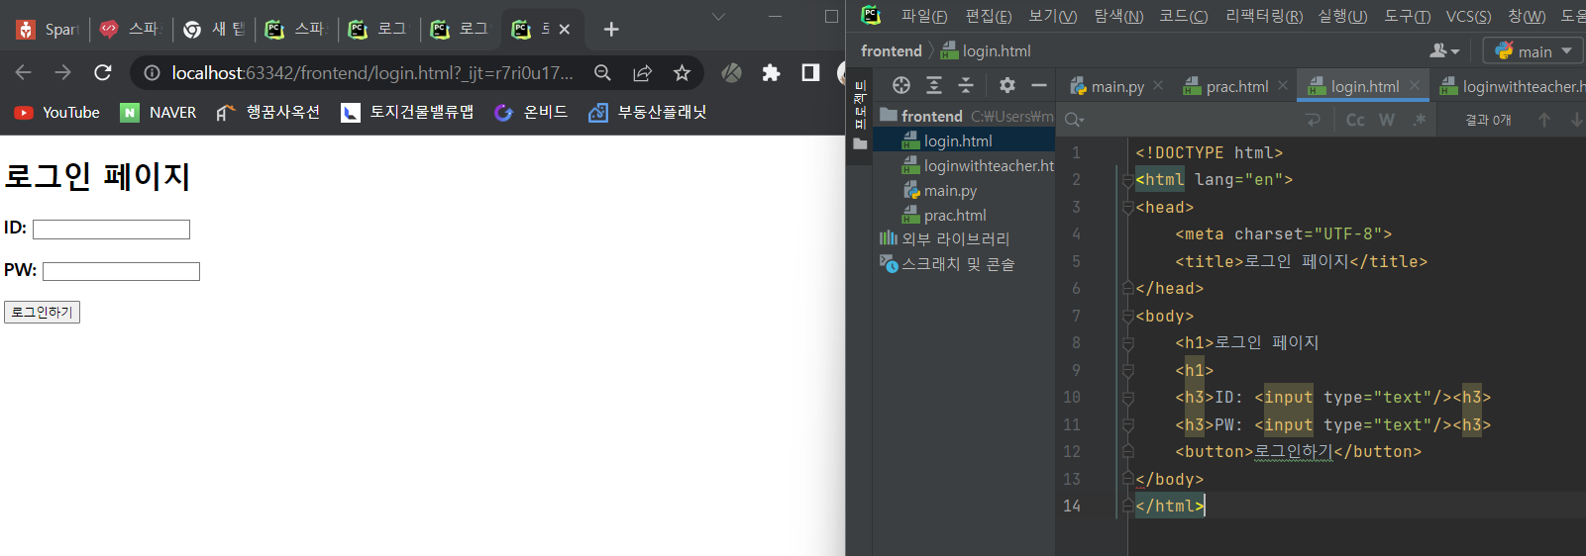Go to next occurrence down arrow
Image resolution: width=1586 pixels, height=556 pixels.
tap(1576, 120)
